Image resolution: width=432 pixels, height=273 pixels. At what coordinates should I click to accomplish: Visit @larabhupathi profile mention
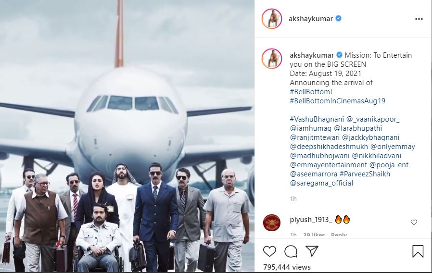(x=358, y=128)
